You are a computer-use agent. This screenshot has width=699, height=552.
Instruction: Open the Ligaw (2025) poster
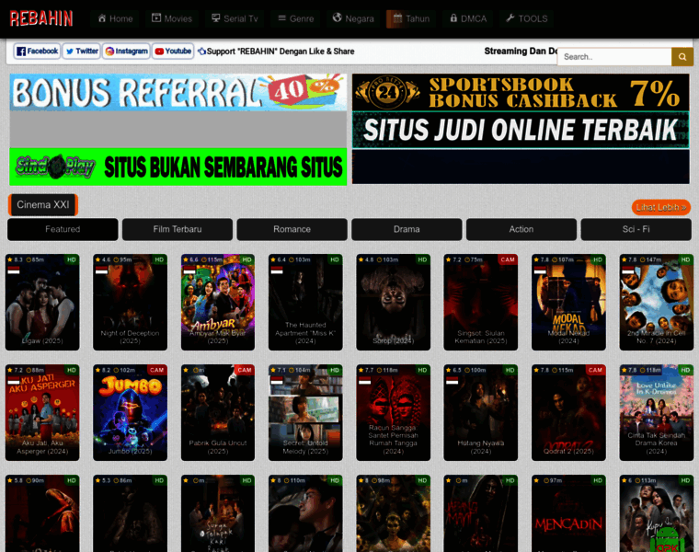point(42,303)
